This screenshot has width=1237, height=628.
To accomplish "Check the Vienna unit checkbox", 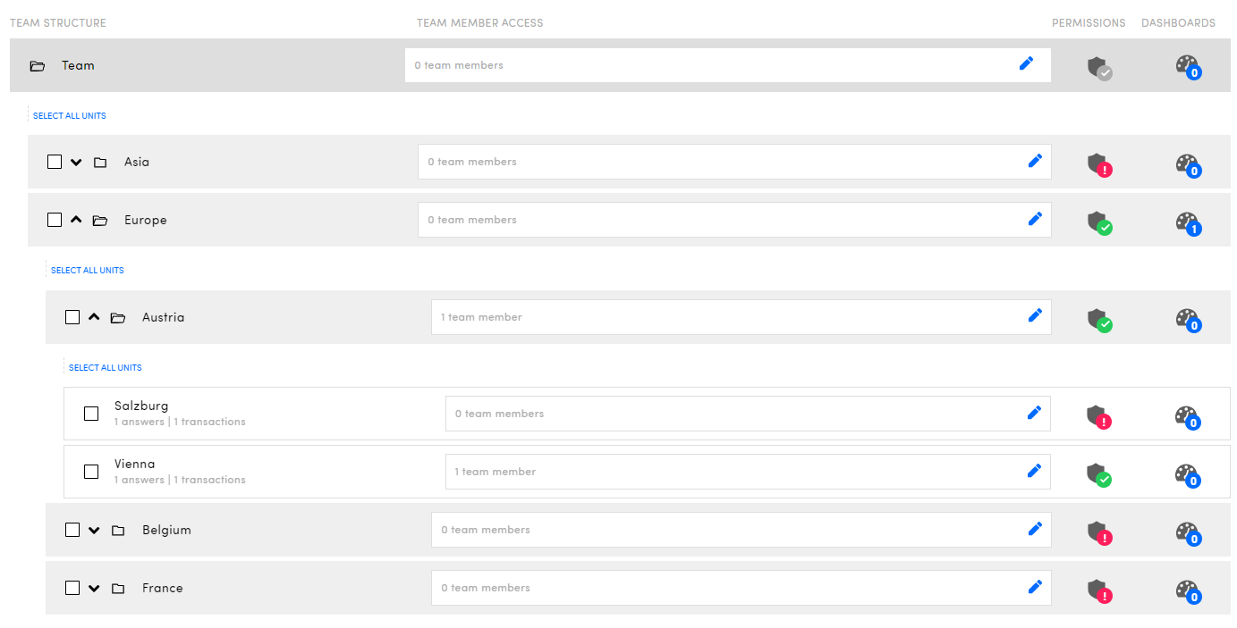I will coord(91,472).
